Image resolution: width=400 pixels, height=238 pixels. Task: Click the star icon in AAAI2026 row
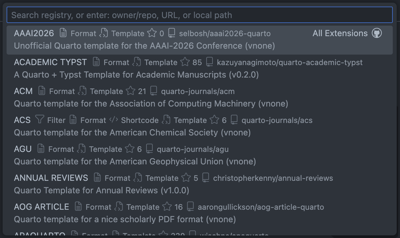[152, 33]
